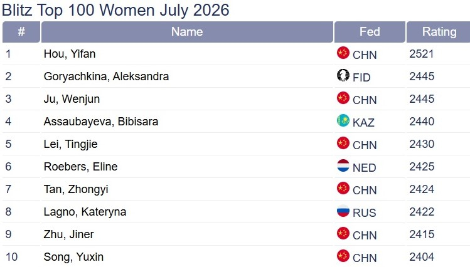Click the # rank column header
Image resolution: width=470 pixels, height=267 pixels.
coord(21,32)
